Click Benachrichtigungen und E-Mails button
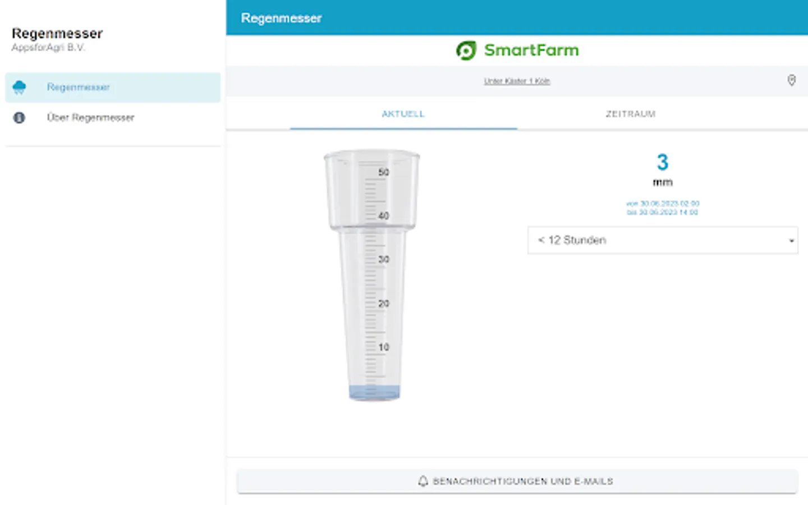This screenshot has width=808, height=505. 517,481
